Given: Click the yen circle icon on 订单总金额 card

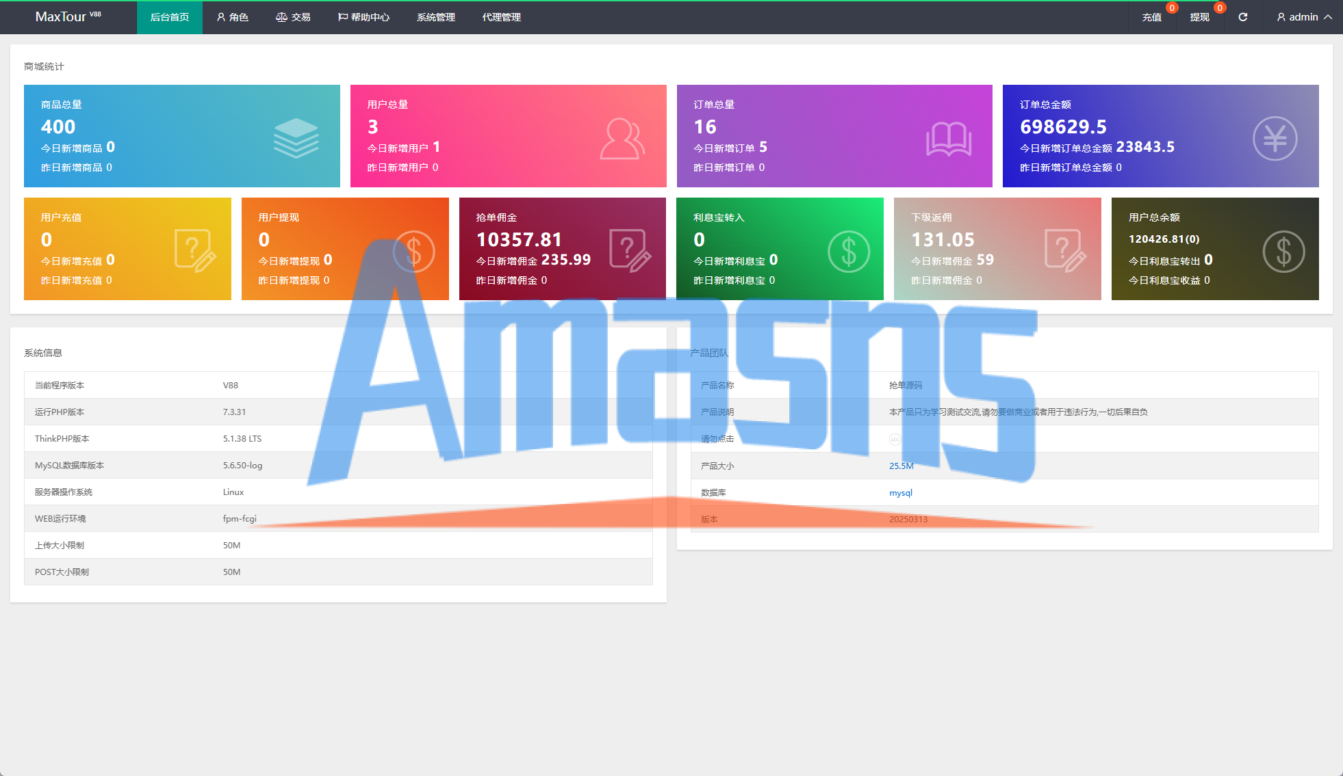Looking at the screenshot, I should (x=1275, y=139).
